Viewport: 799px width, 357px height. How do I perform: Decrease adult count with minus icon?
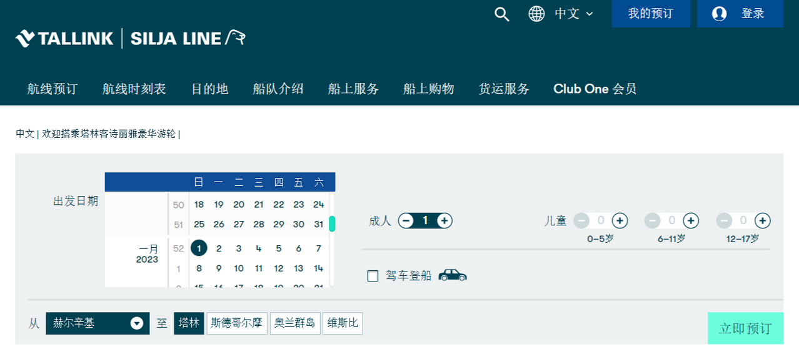406,220
